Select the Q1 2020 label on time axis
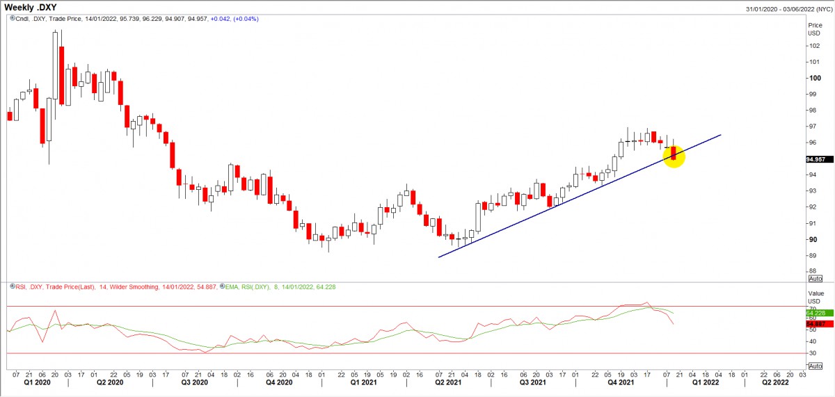This screenshot has height=397, width=835. [38, 382]
